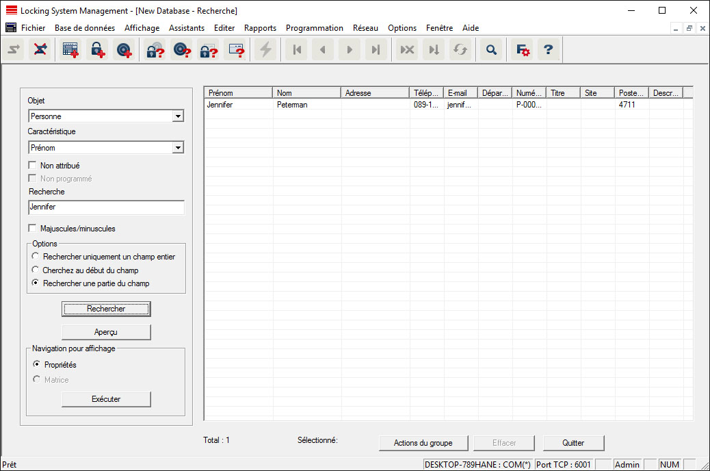Click the read lock toolbar icon
Image resolution: width=710 pixels, height=471 pixels.
pyautogui.click(x=155, y=50)
